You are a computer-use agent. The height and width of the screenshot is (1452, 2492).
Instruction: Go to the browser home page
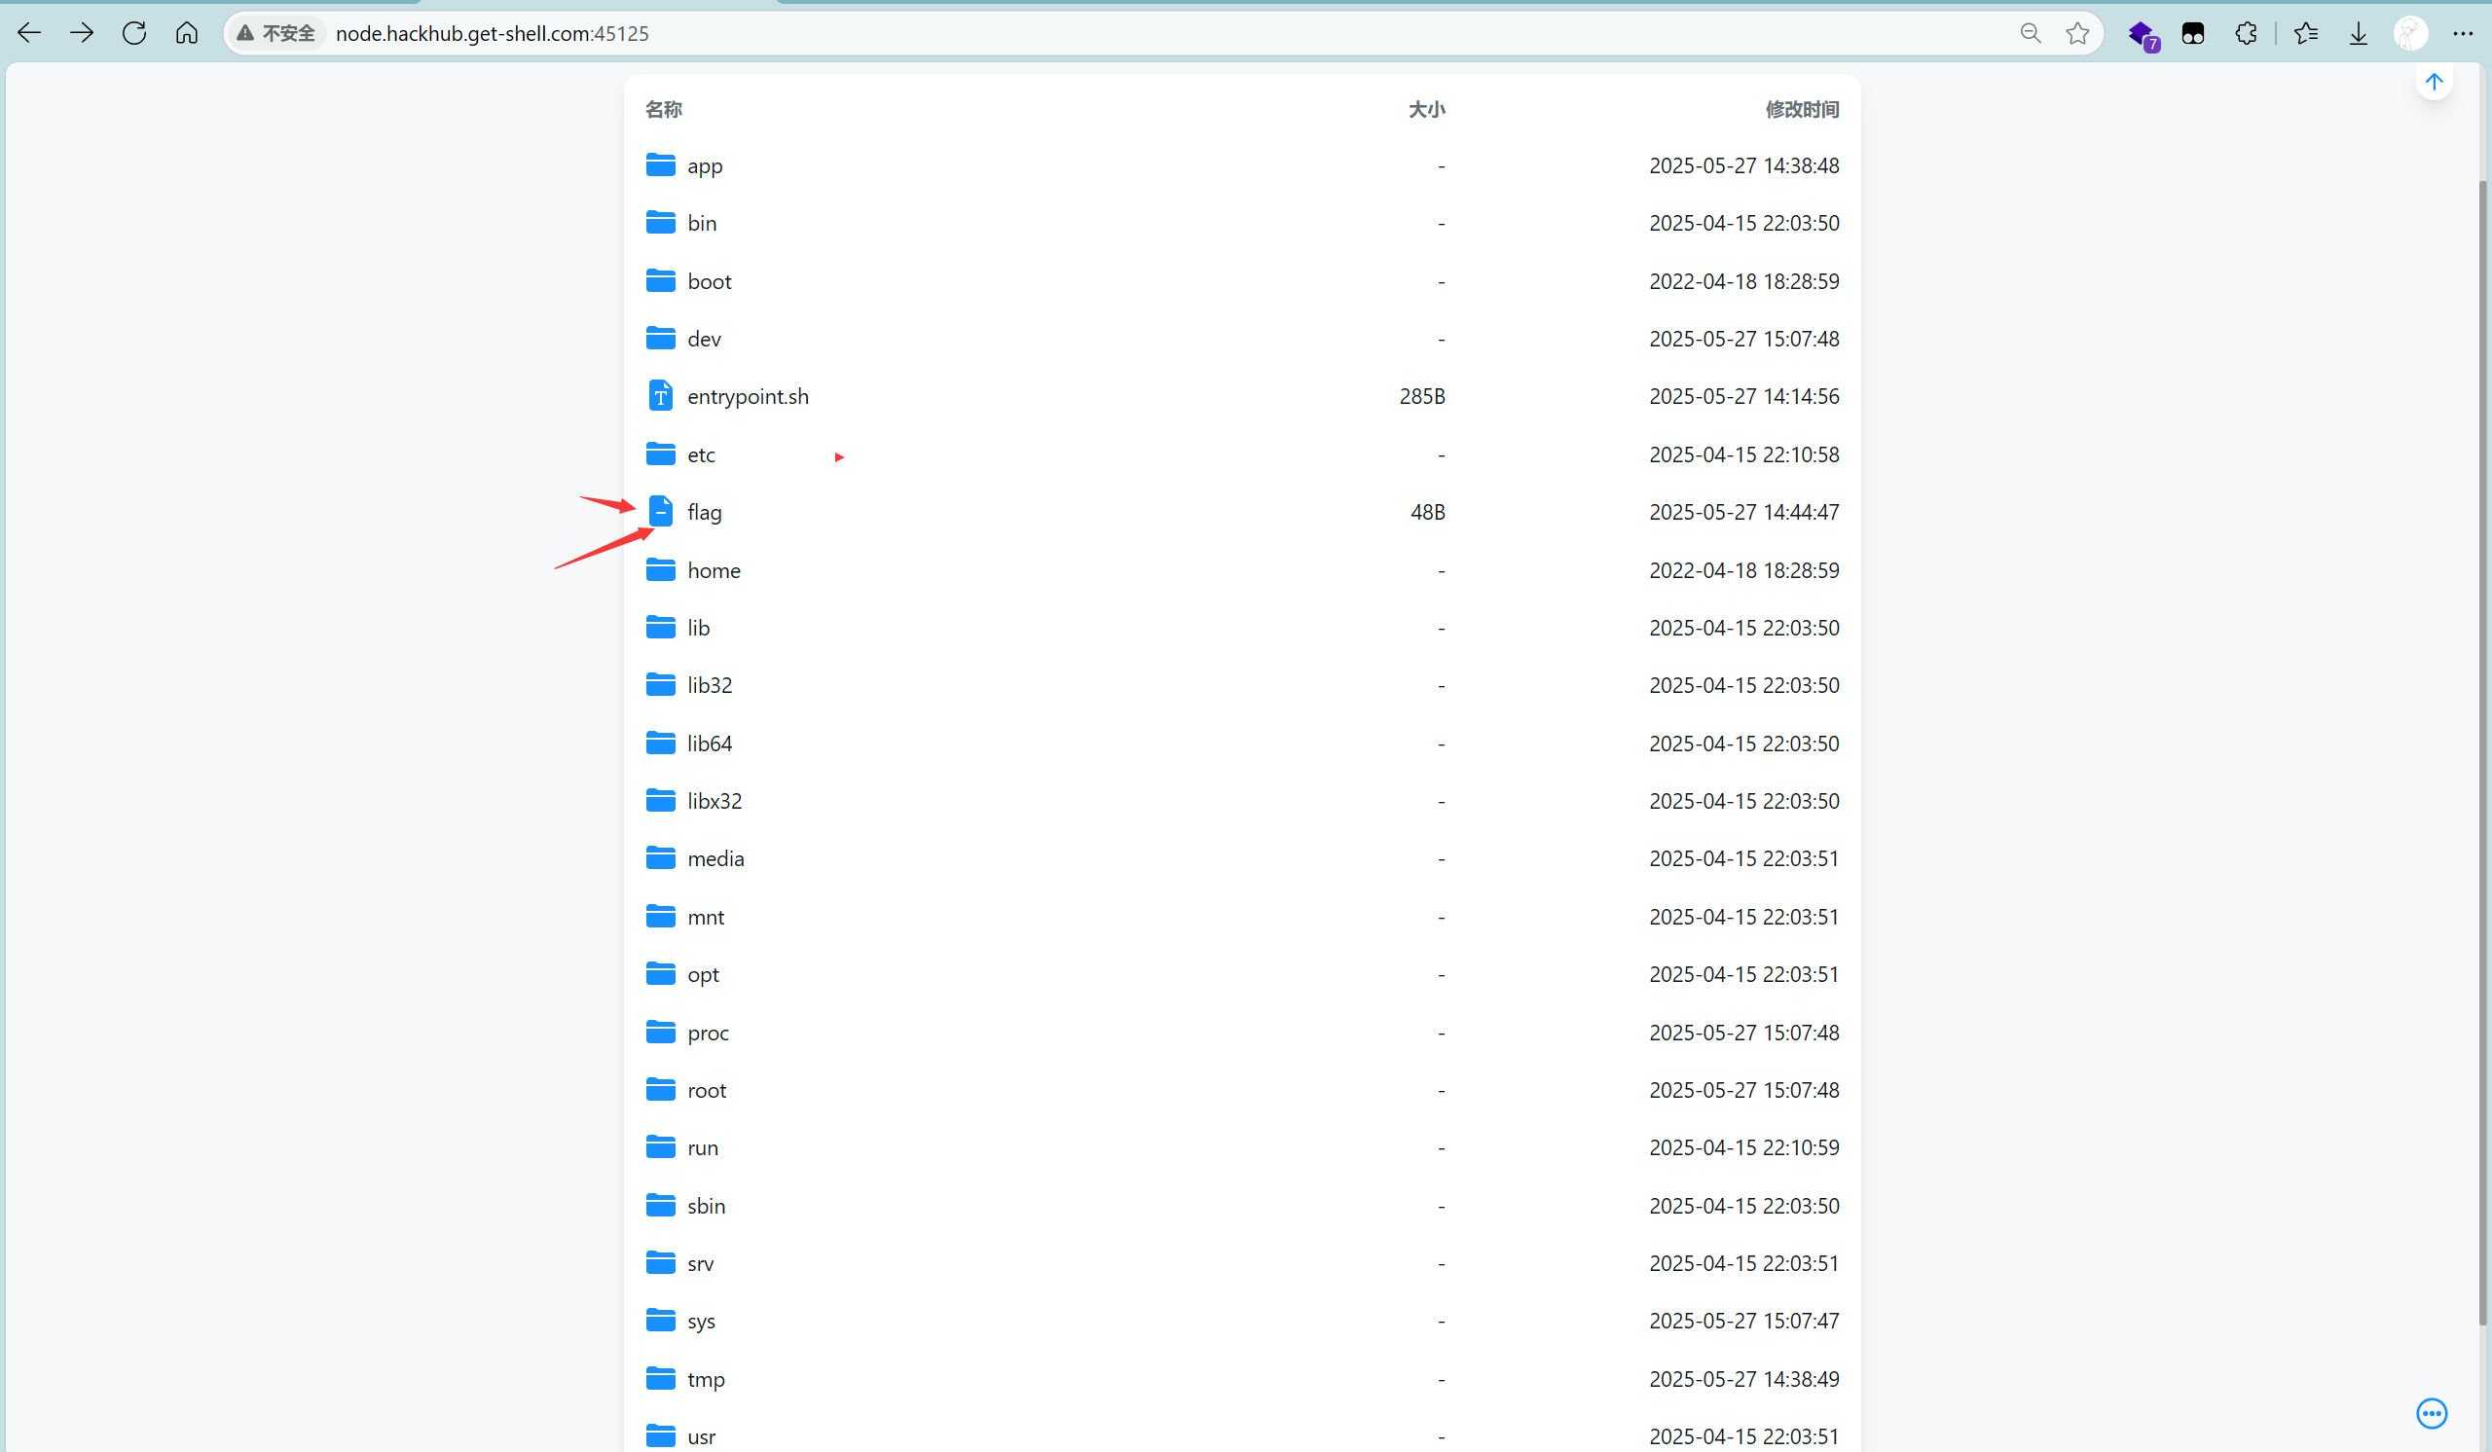click(186, 33)
